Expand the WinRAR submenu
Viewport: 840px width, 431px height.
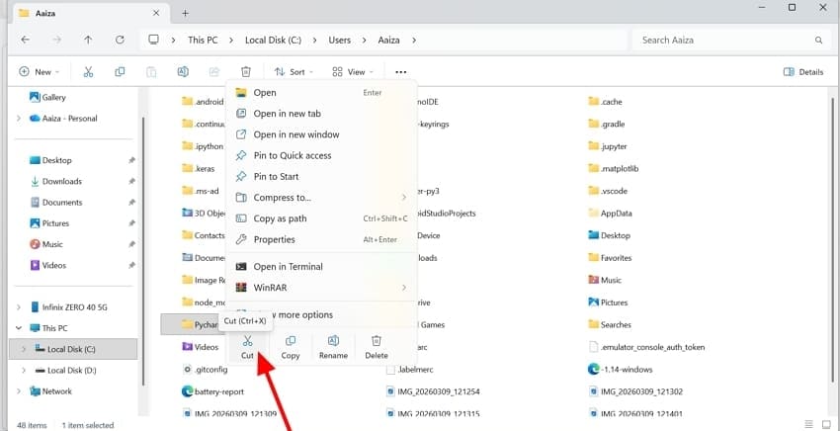pos(404,288)
